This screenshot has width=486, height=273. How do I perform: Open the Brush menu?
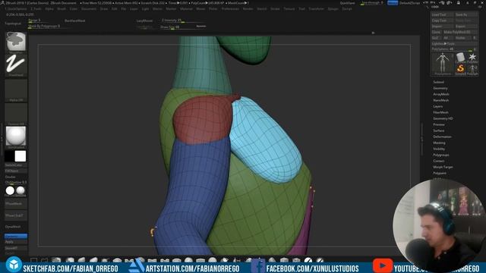pyautogui.click(x=62, y=9)
